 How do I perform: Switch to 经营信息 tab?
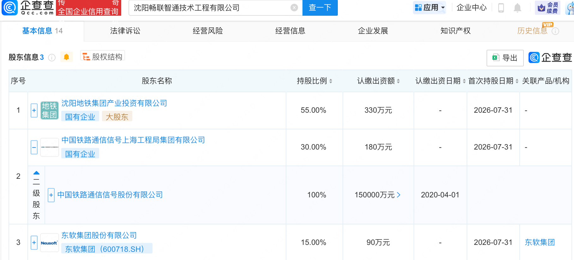pos(290,31)
